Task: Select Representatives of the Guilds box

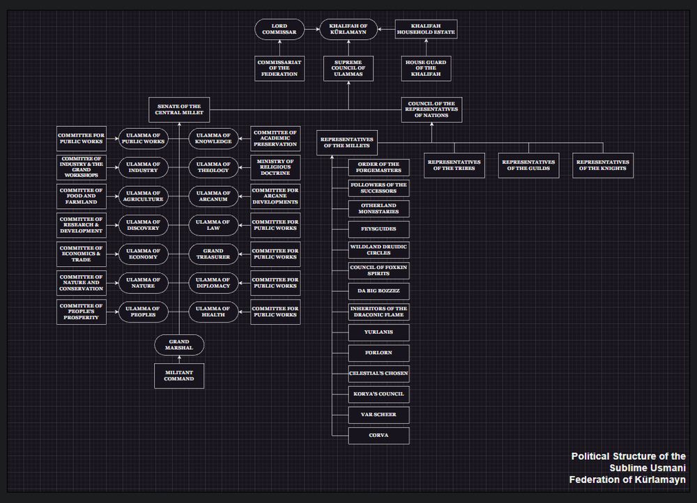Action: coord(528,165)
